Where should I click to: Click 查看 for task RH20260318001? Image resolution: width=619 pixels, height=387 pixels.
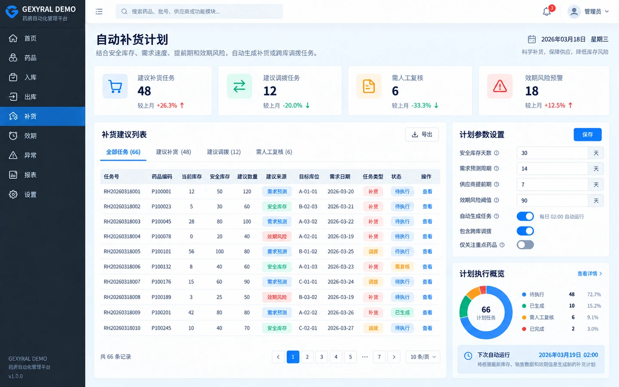[x=427, y=192]
